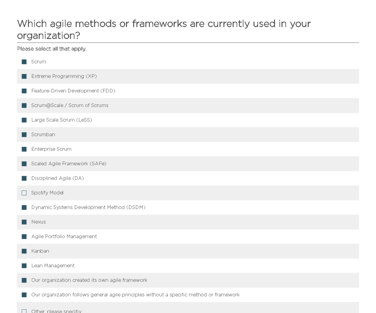Click the Kanban label text
Image resolution: width=376 pixels, height=313 pixels.
coord(40,251)
